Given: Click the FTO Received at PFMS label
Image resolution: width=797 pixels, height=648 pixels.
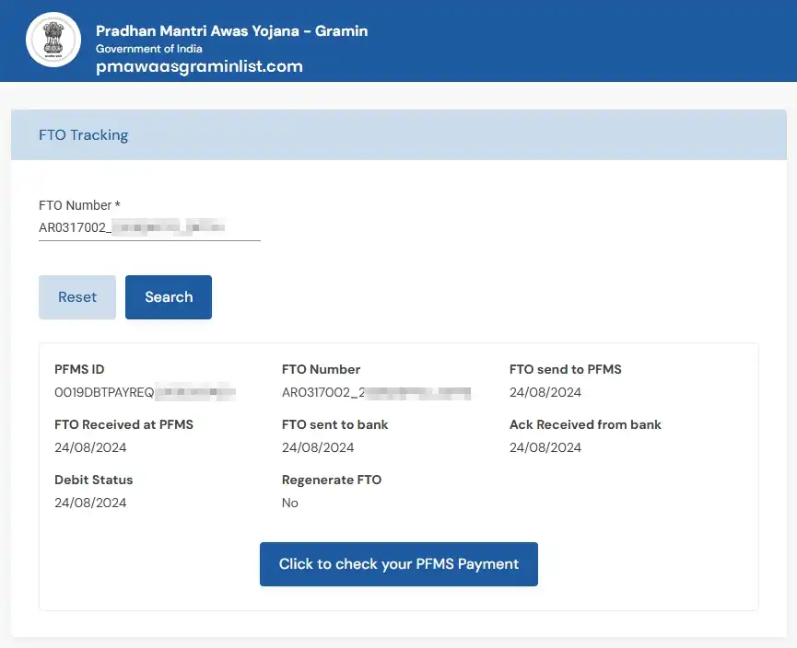Looking at the screenshot, I should (124, 424).
